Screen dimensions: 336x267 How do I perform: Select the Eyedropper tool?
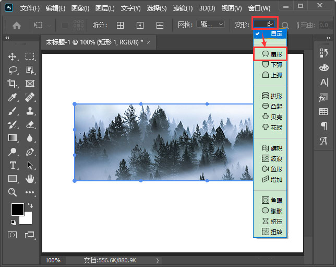point(12,97)
